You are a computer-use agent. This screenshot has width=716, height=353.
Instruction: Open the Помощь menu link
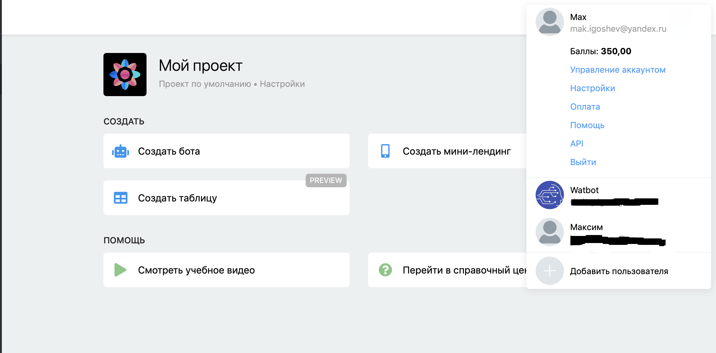[587, 125]
